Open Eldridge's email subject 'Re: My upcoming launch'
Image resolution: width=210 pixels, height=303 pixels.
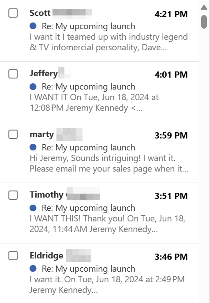(88, 269)
